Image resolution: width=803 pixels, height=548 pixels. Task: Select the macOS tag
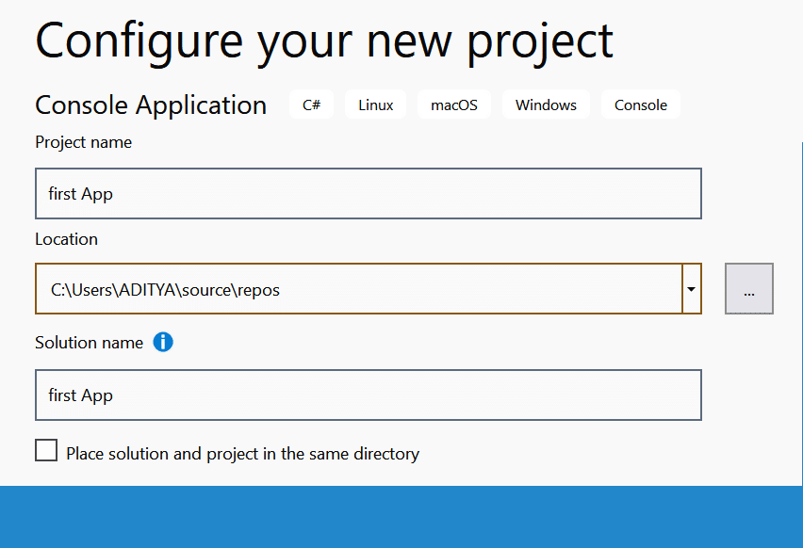click(x=454, y=105)
